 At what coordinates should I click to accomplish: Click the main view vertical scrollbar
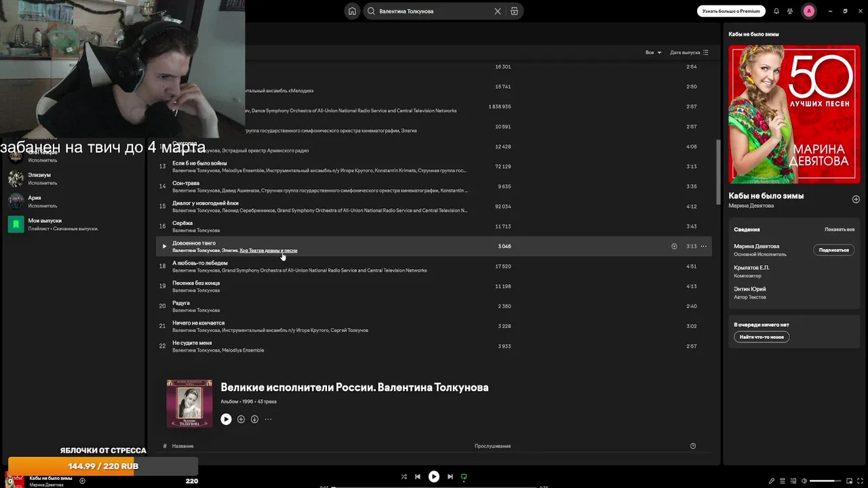pyautogui.click(x=717, y=171)
